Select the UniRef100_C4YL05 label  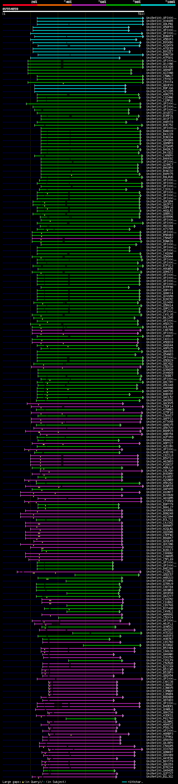[x=159, y=314]
